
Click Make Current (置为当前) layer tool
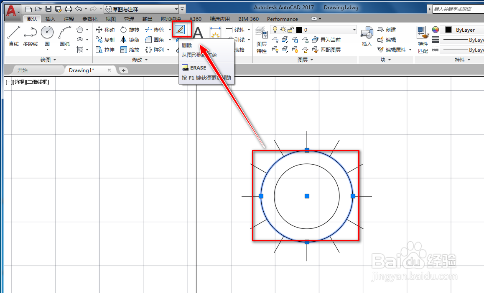326,40
